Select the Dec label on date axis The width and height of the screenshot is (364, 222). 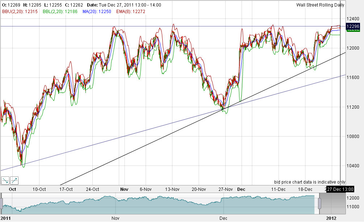click(x=241, y=189)
